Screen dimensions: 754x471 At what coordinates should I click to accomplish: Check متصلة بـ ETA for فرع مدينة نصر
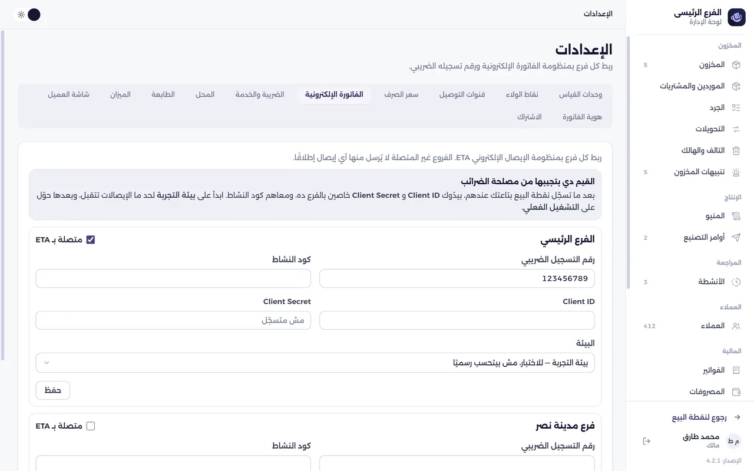(x=91, y=426)
